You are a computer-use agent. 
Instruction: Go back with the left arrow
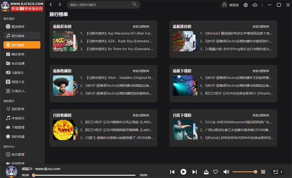point(51,4)
